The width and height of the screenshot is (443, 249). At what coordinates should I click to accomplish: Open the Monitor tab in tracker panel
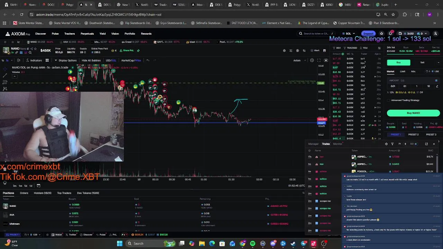coord(337,144)
